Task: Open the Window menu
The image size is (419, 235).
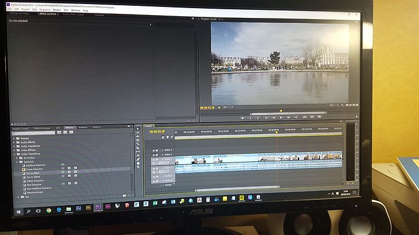Action: tap(76, 10)
